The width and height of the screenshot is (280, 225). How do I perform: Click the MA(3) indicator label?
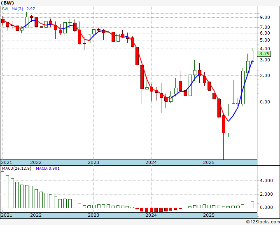pos(17,9)
